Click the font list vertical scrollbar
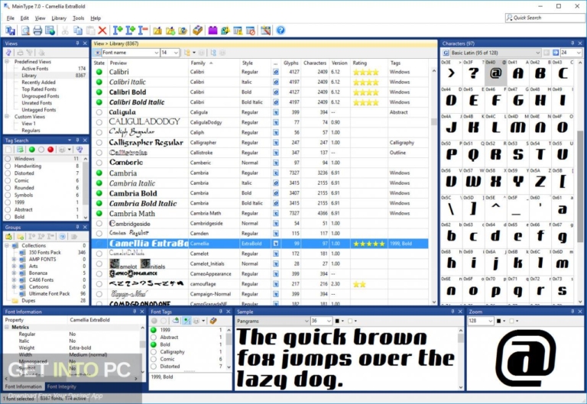Viewport: 587px width, 404px height. 434,186
